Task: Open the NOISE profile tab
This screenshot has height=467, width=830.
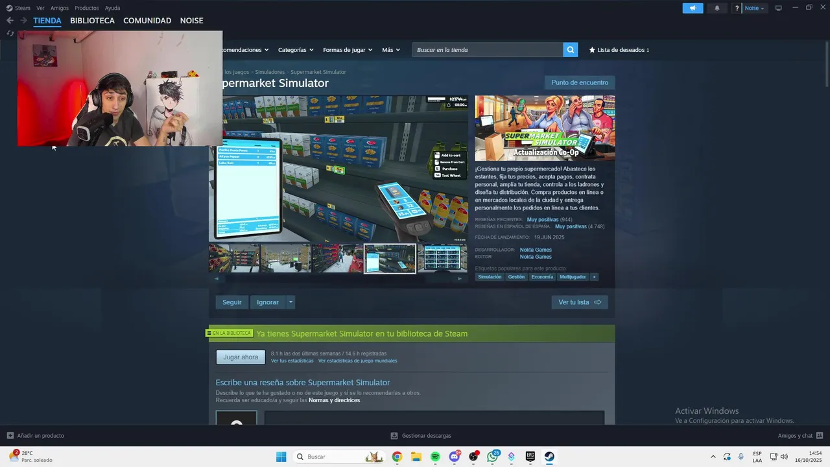Action: click(191, 21)
